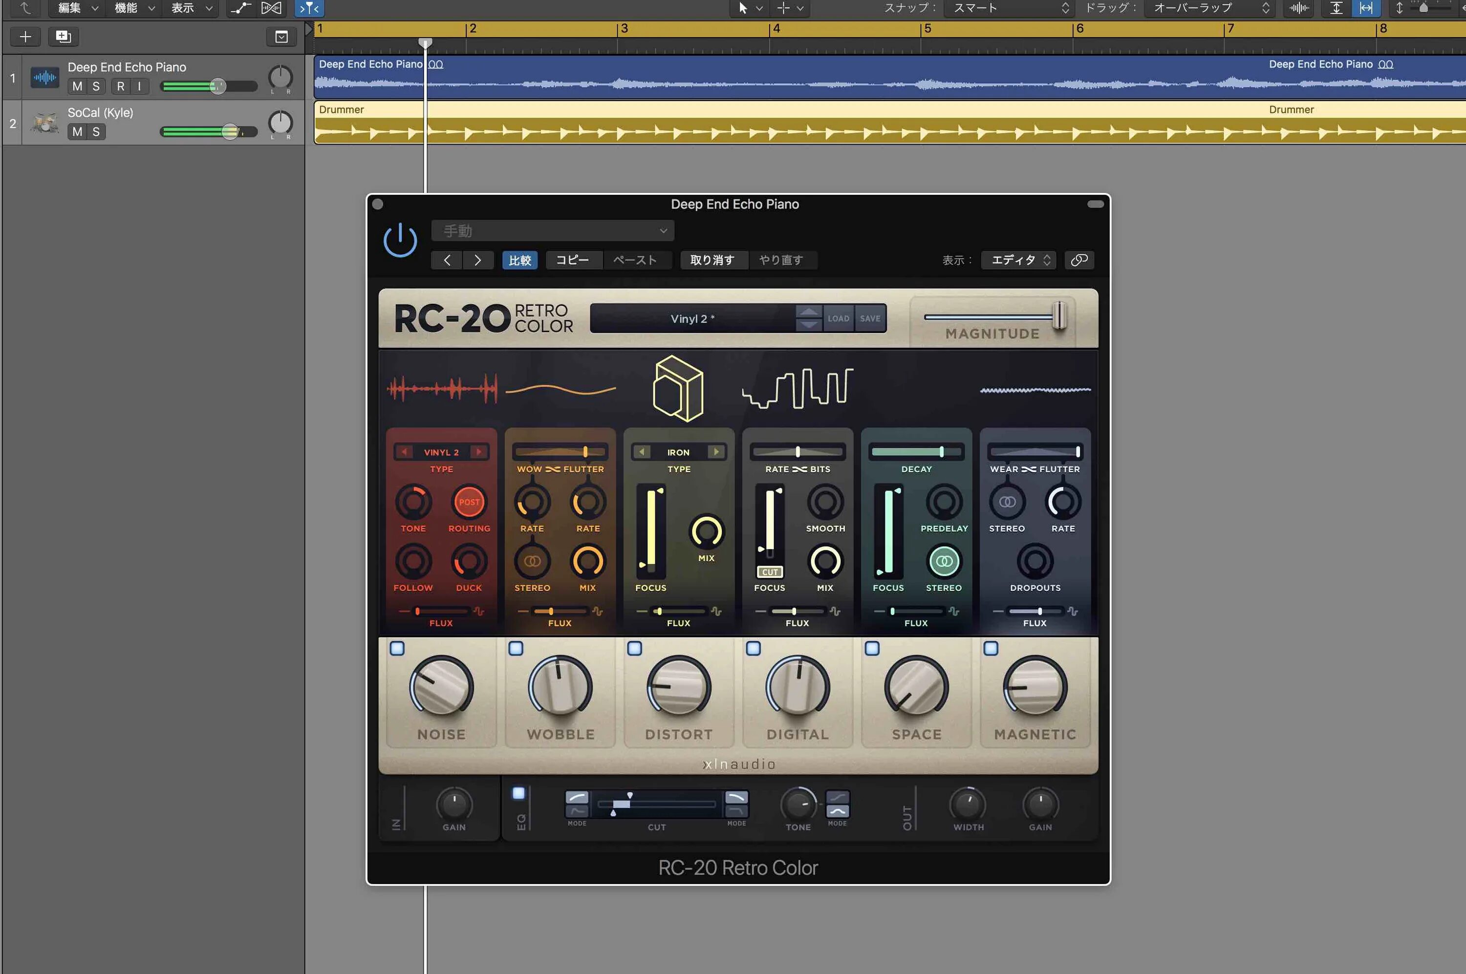Open the オーバーラップ drag dropdown
The width and height of the screenshot is (1466, 974).
pyautogui.click(x=1209, y=8)
